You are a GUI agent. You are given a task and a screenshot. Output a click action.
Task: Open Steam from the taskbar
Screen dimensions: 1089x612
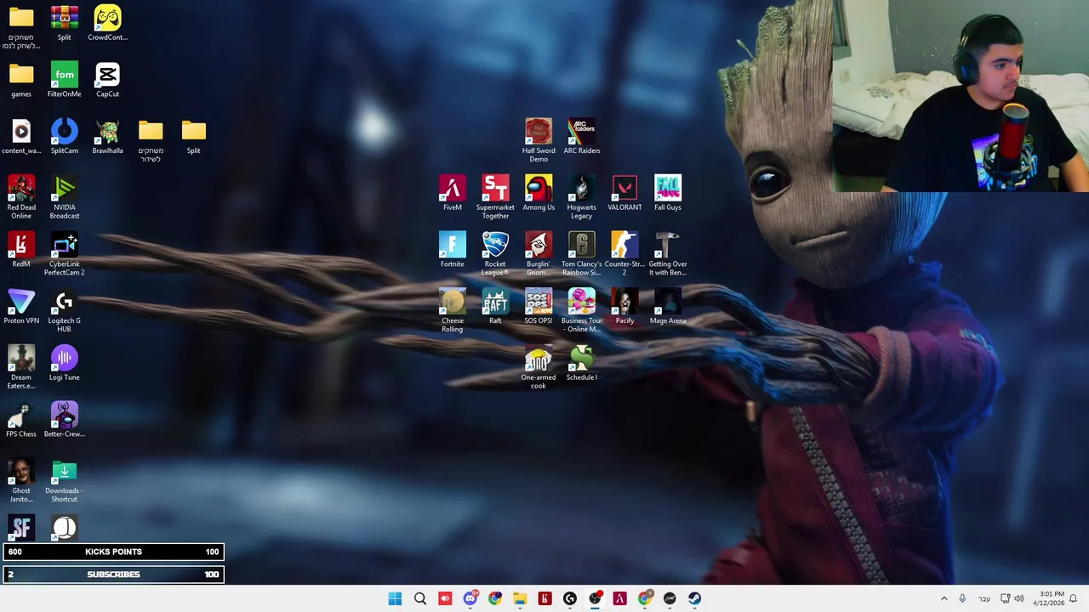tap(694, 598)
